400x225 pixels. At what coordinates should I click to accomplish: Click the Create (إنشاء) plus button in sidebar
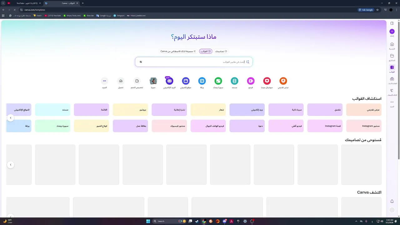click(392, 32)
